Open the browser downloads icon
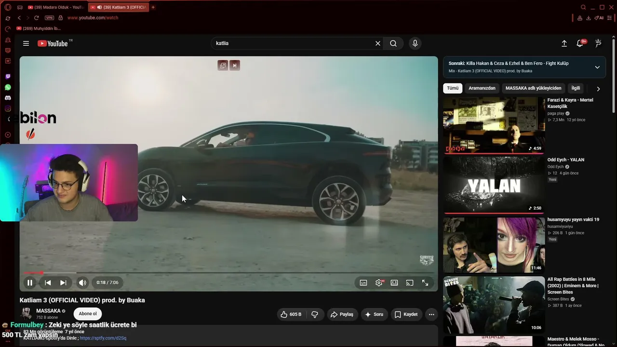 589,18
